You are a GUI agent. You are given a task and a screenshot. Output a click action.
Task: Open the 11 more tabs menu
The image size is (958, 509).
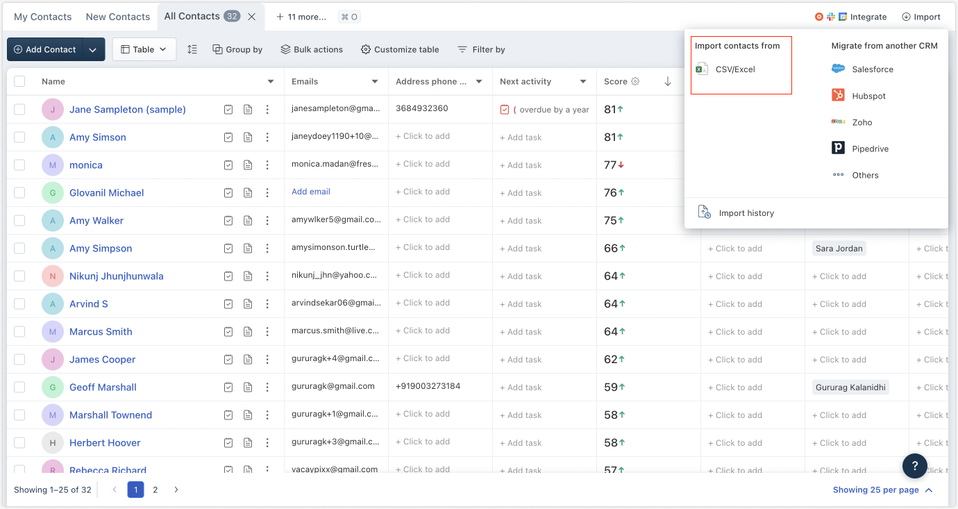(301, 16)
